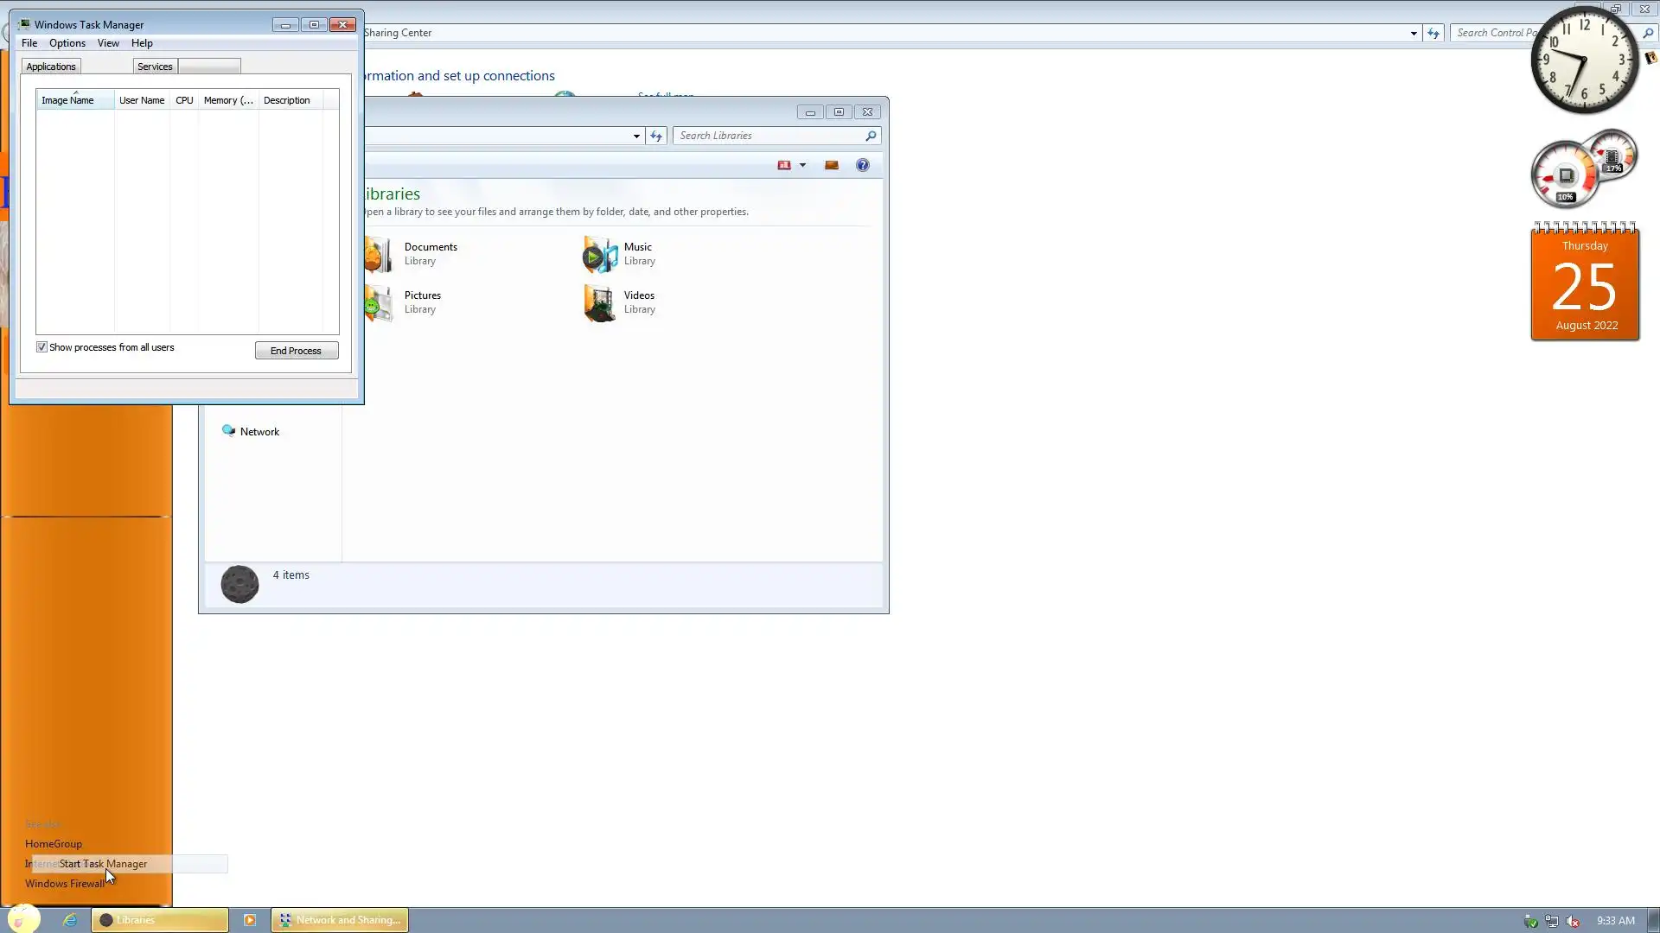This screenshot has width=1660, height=933.
Task: Open the Libraries address bar dropdown
Action: pos(636,136)
